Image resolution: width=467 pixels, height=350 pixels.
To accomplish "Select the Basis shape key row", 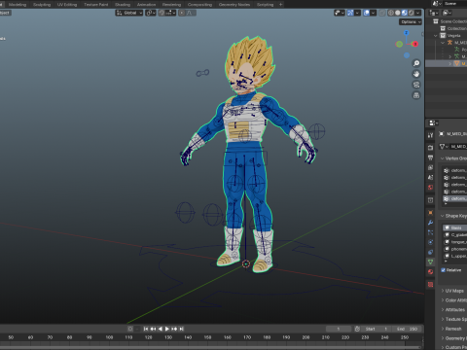I will pyautogui.click(x=455, y=227).
